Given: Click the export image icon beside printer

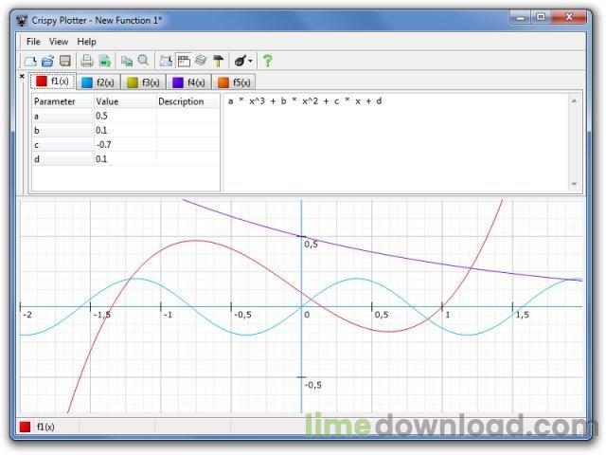Looking at the screenshot, I should click(x=105, y=61).
